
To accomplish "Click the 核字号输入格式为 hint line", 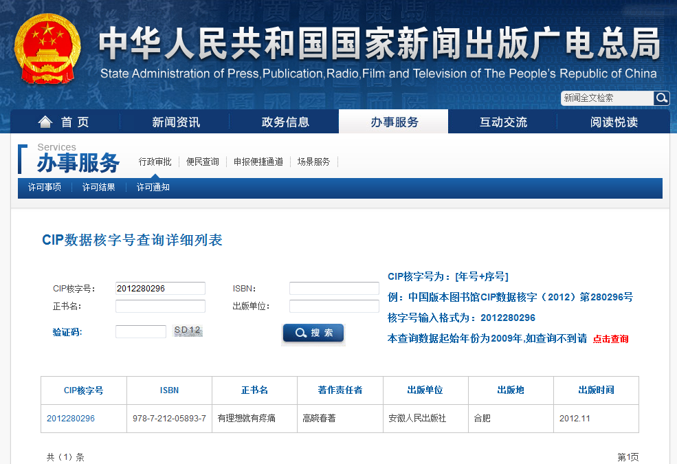I will 461,318.
